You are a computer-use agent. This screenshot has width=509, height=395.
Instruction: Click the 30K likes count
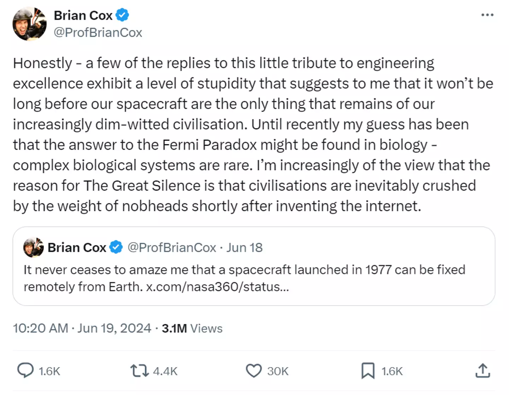click(x=278, y=371)
